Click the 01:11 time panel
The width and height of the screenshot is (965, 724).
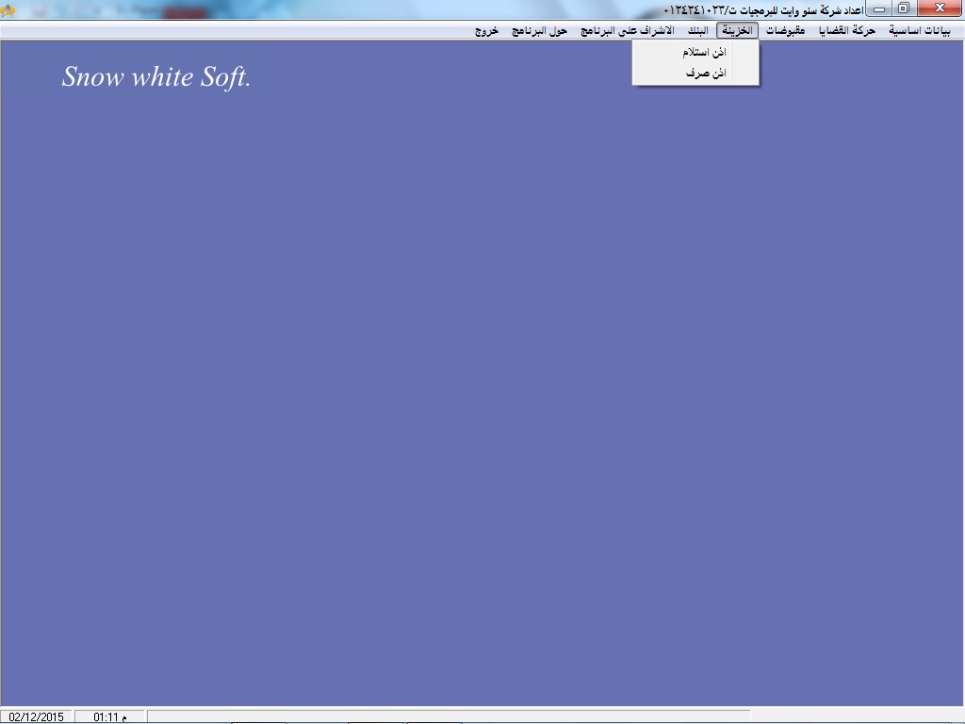(109, 716)
